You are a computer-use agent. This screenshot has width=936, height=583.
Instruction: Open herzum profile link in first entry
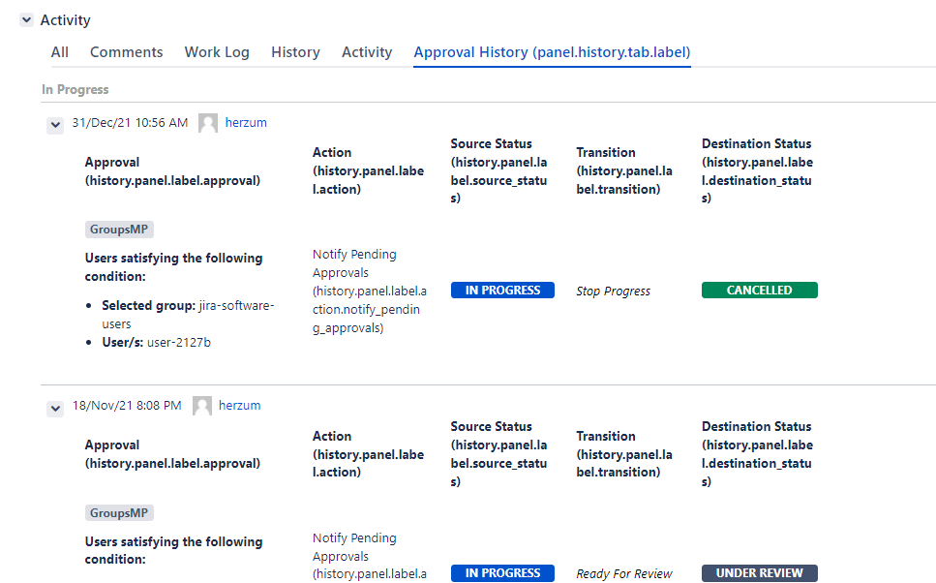(246, 123)
